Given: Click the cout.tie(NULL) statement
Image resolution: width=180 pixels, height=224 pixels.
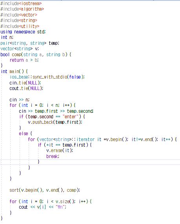Looking at the screenshot, I should pos(26,88).
